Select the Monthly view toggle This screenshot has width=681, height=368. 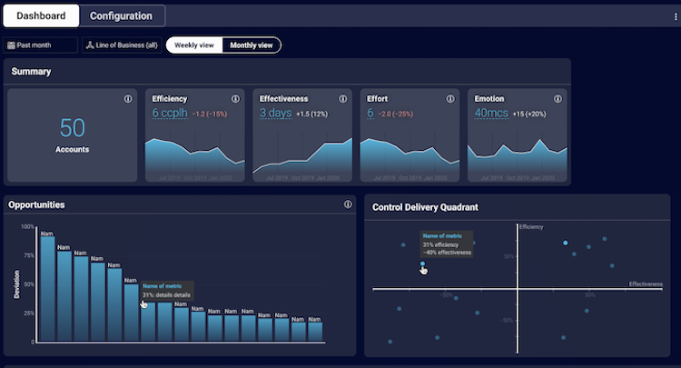click(252, 45)
